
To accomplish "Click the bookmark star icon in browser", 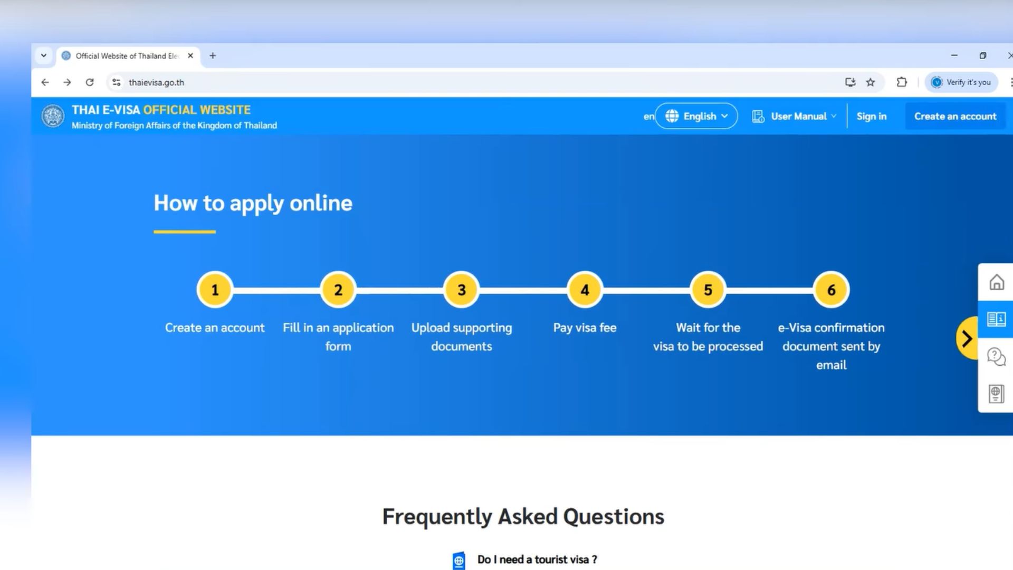I will click(x=871, y=82).
